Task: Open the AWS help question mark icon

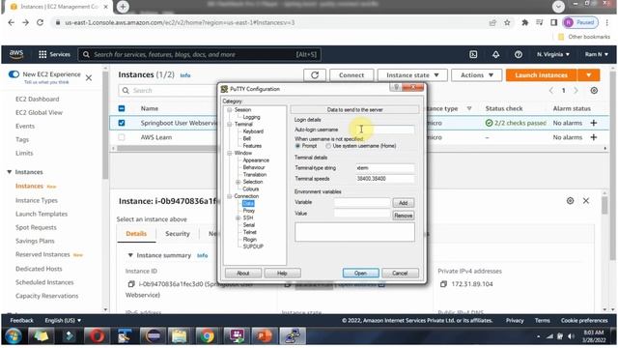Action: click(x=519, y=54)
